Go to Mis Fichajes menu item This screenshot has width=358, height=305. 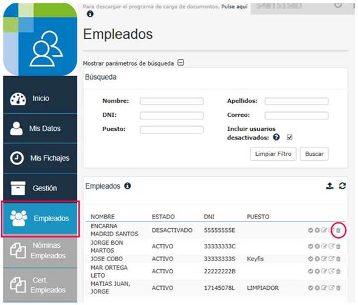point(40,158)
